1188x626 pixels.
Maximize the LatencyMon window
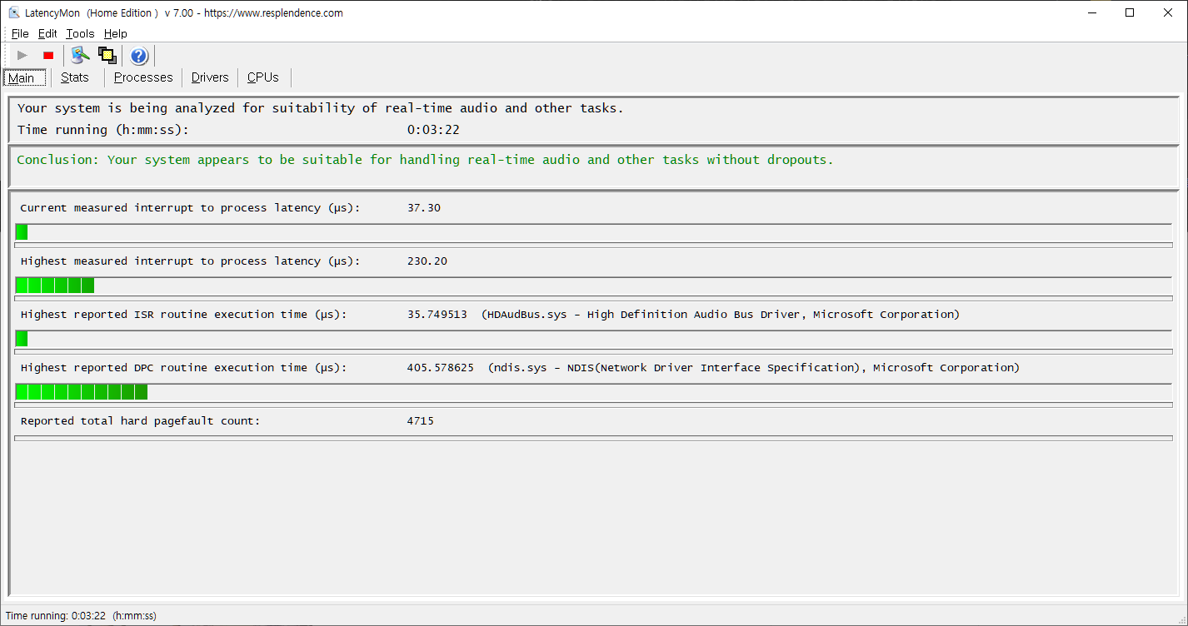point(1130,12)
